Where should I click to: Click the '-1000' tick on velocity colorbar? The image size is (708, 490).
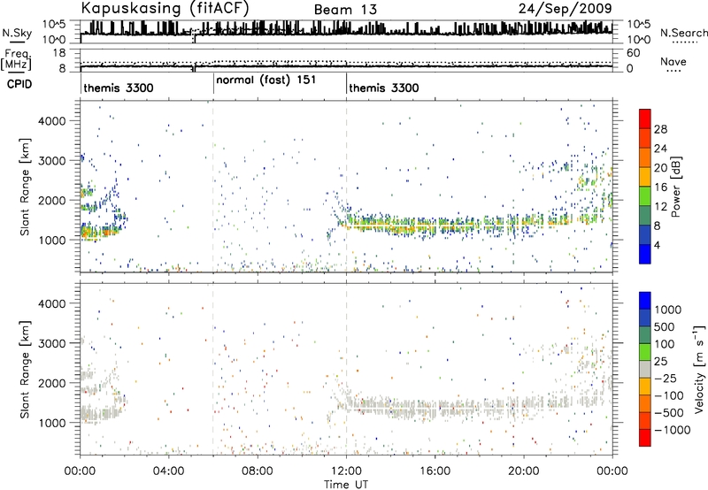pyautogui.click(x=673, y=430)
